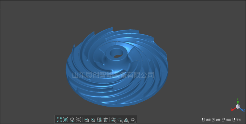Click the 平移 mouse hint label
Screen dimensions: 246x124
239,120
